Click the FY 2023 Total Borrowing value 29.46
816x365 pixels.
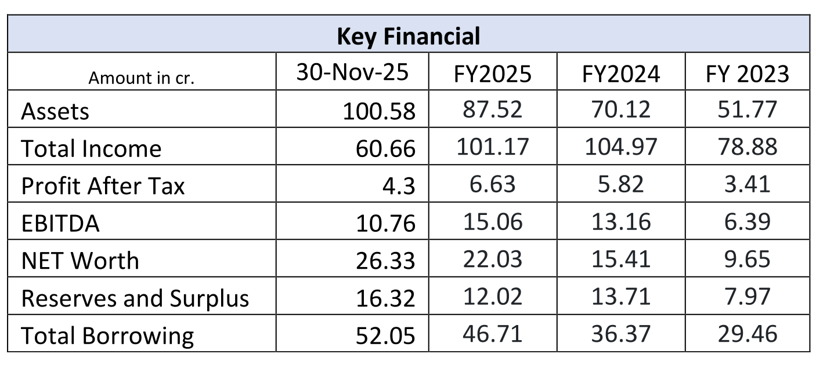(x=747, y=334)
